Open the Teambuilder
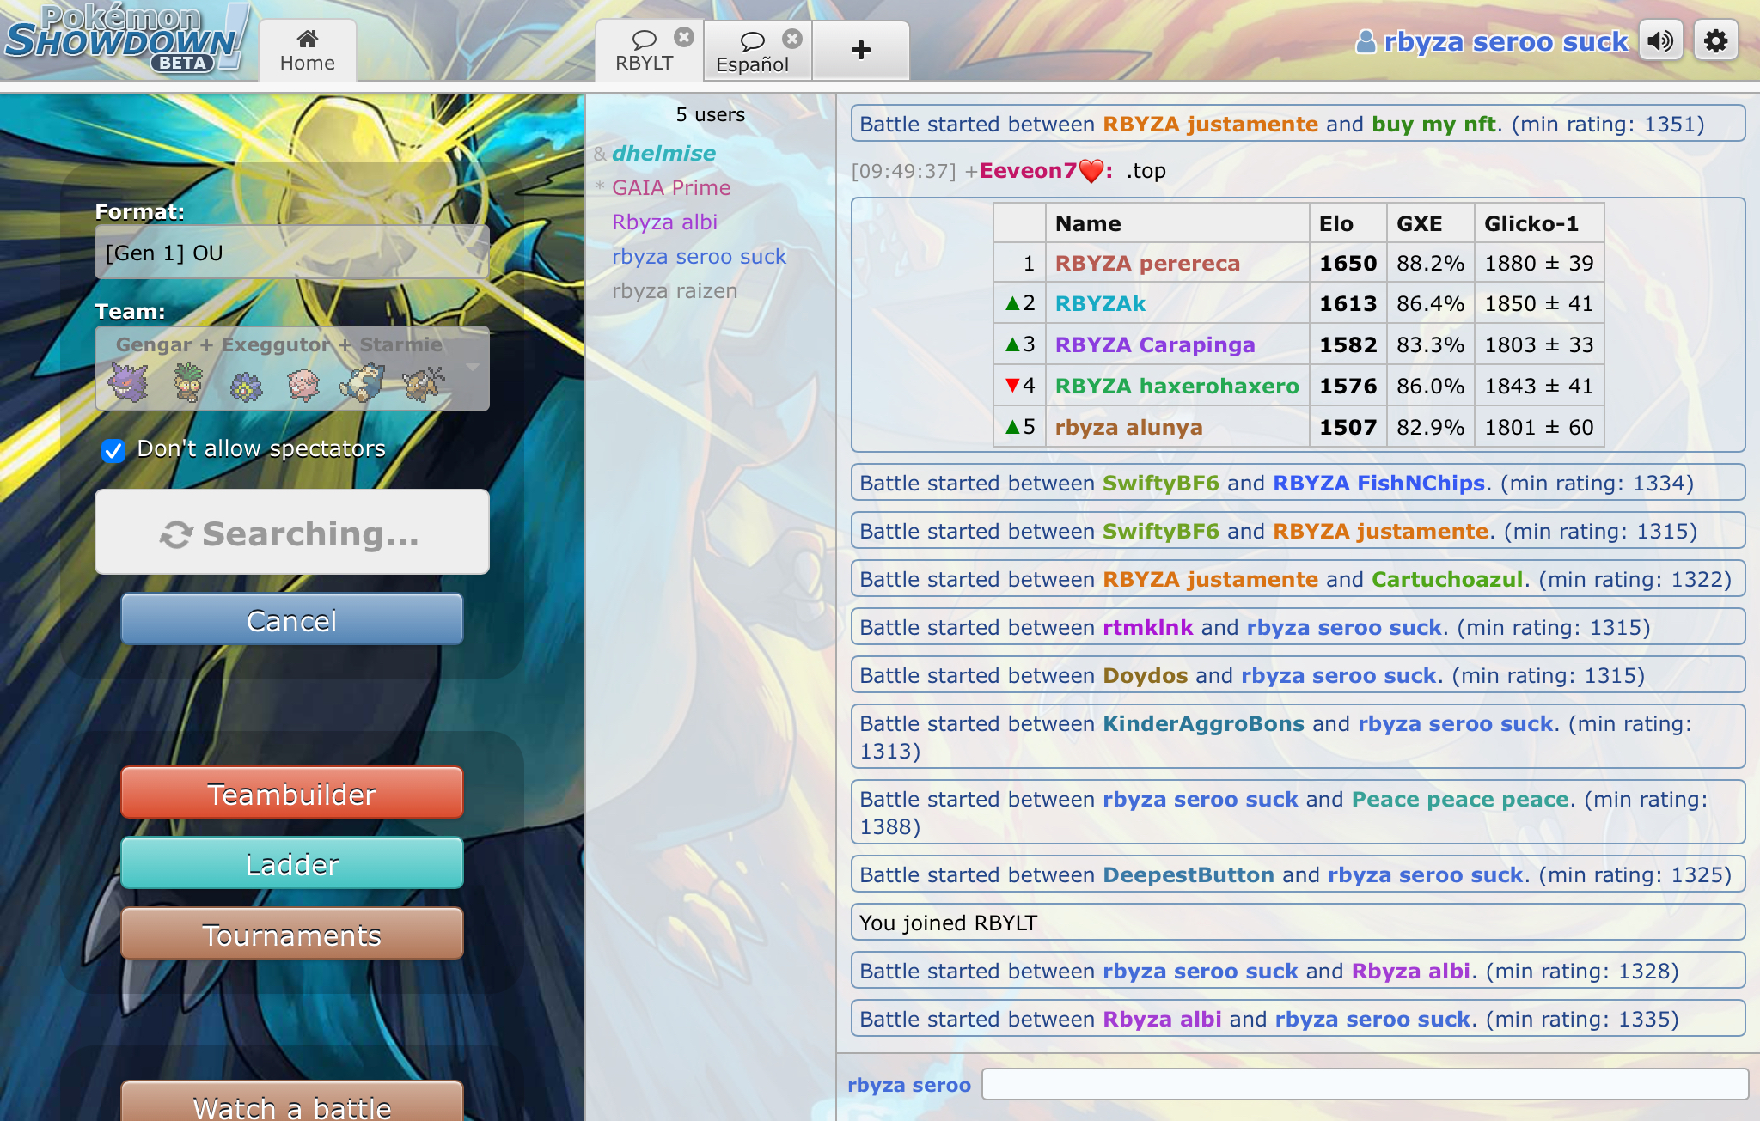This screenshot has height=1121, width=1760. 291,793
